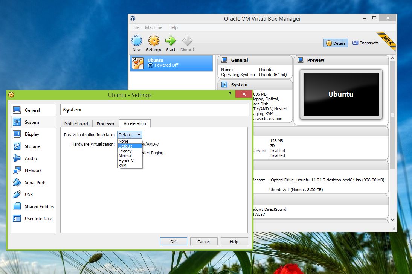Click the General section monitor icon in Manager
Image resolution: width=412 pixels, height=274 pixels.
pyautogui.click(x=224, y=60)
